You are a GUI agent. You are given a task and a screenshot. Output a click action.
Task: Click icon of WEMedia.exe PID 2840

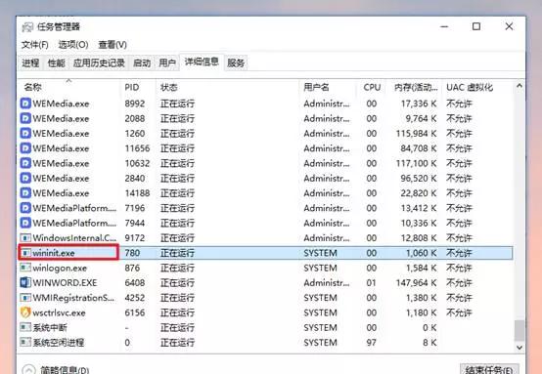point(25,178)
